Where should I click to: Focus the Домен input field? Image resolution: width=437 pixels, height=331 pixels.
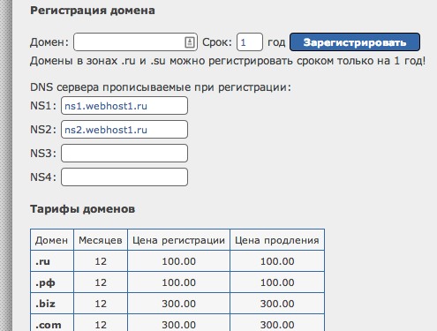click(x=135, y=42)
